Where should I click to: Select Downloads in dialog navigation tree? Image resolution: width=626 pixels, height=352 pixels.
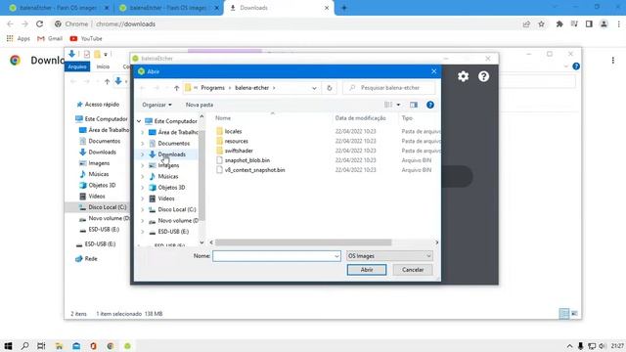172,154
